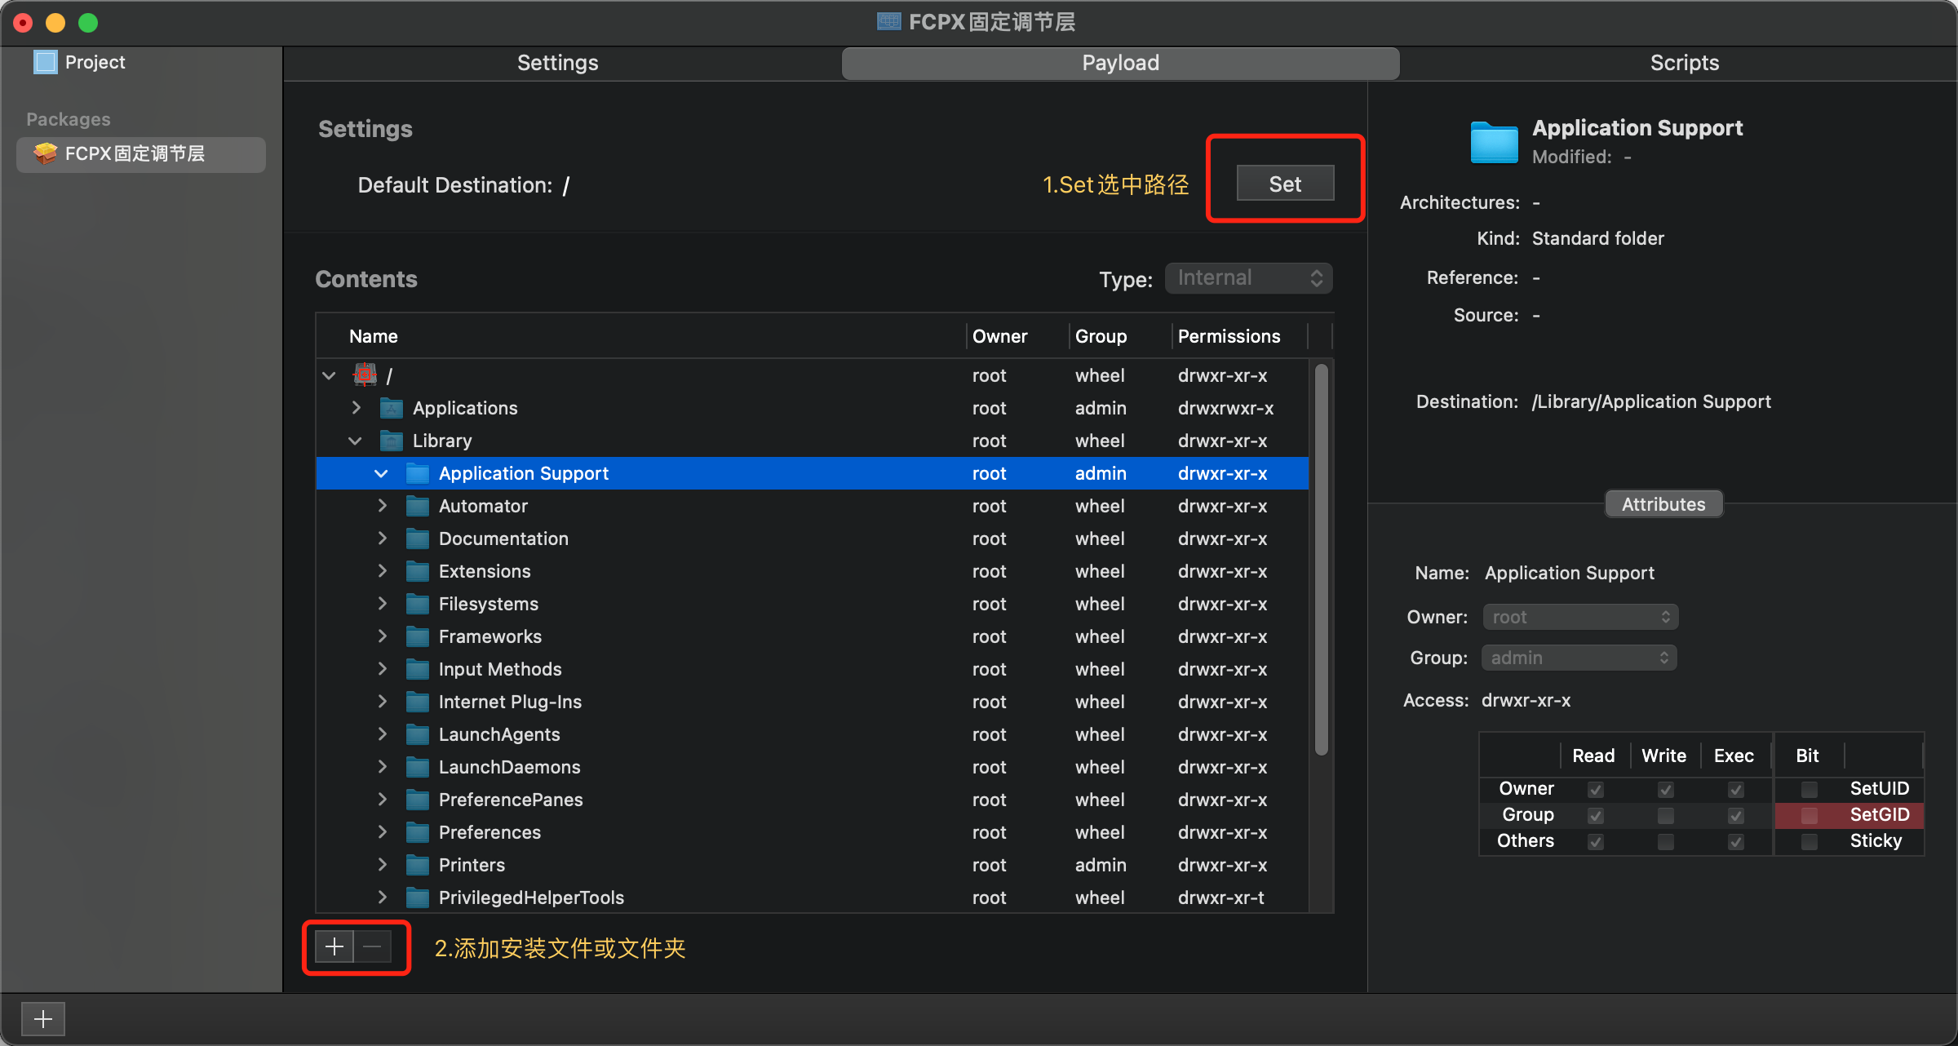Image resolution: width=1958 pixels, height=1046 pixels.
Task: Toggle Group Read permission checkbox
Action: tap(1595, 816)
